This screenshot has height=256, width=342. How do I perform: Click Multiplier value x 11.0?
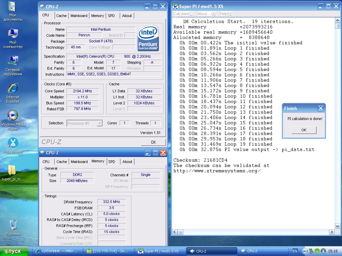pos(82,97)
